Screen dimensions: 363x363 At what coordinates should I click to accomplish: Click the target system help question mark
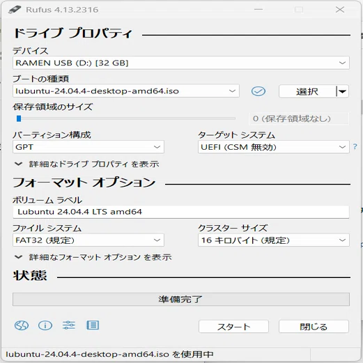pos(355,146)
